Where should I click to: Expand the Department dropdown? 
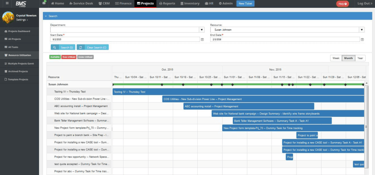[202, 30]
